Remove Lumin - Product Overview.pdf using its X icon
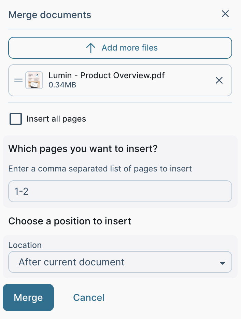 (219, 80)
